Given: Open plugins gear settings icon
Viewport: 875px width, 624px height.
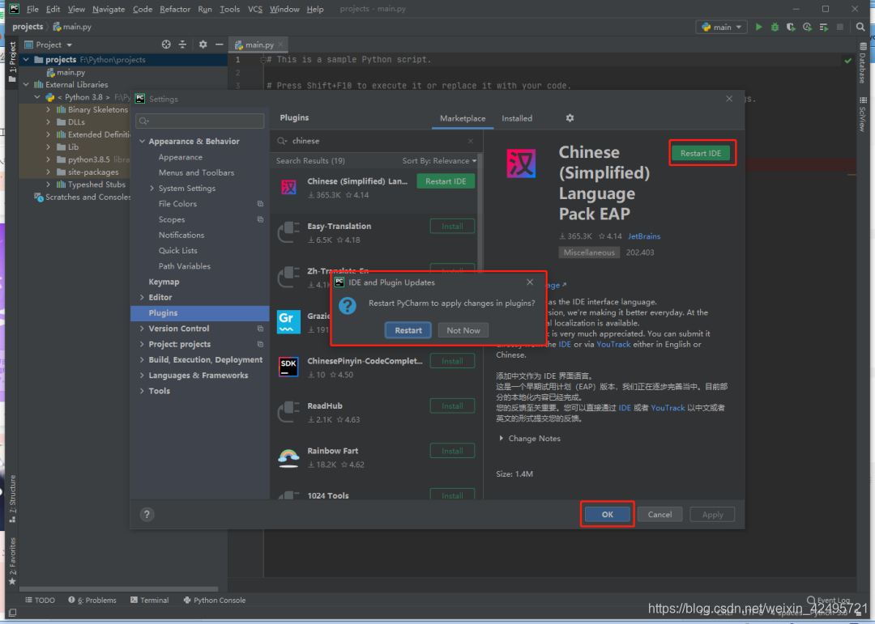Looking at the screenshot, I should click(x=570, y=118).
